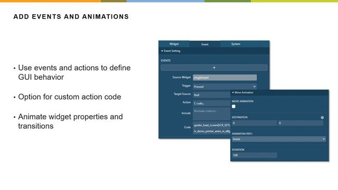Click the ANIMATION PATH label
Viewport: 338px width, 190px height.
point(242,134)
